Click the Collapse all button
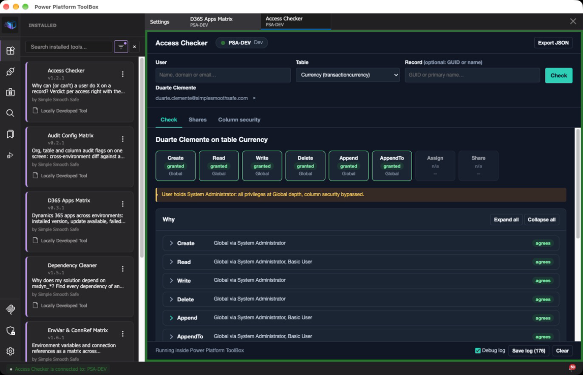 point(541,220)
